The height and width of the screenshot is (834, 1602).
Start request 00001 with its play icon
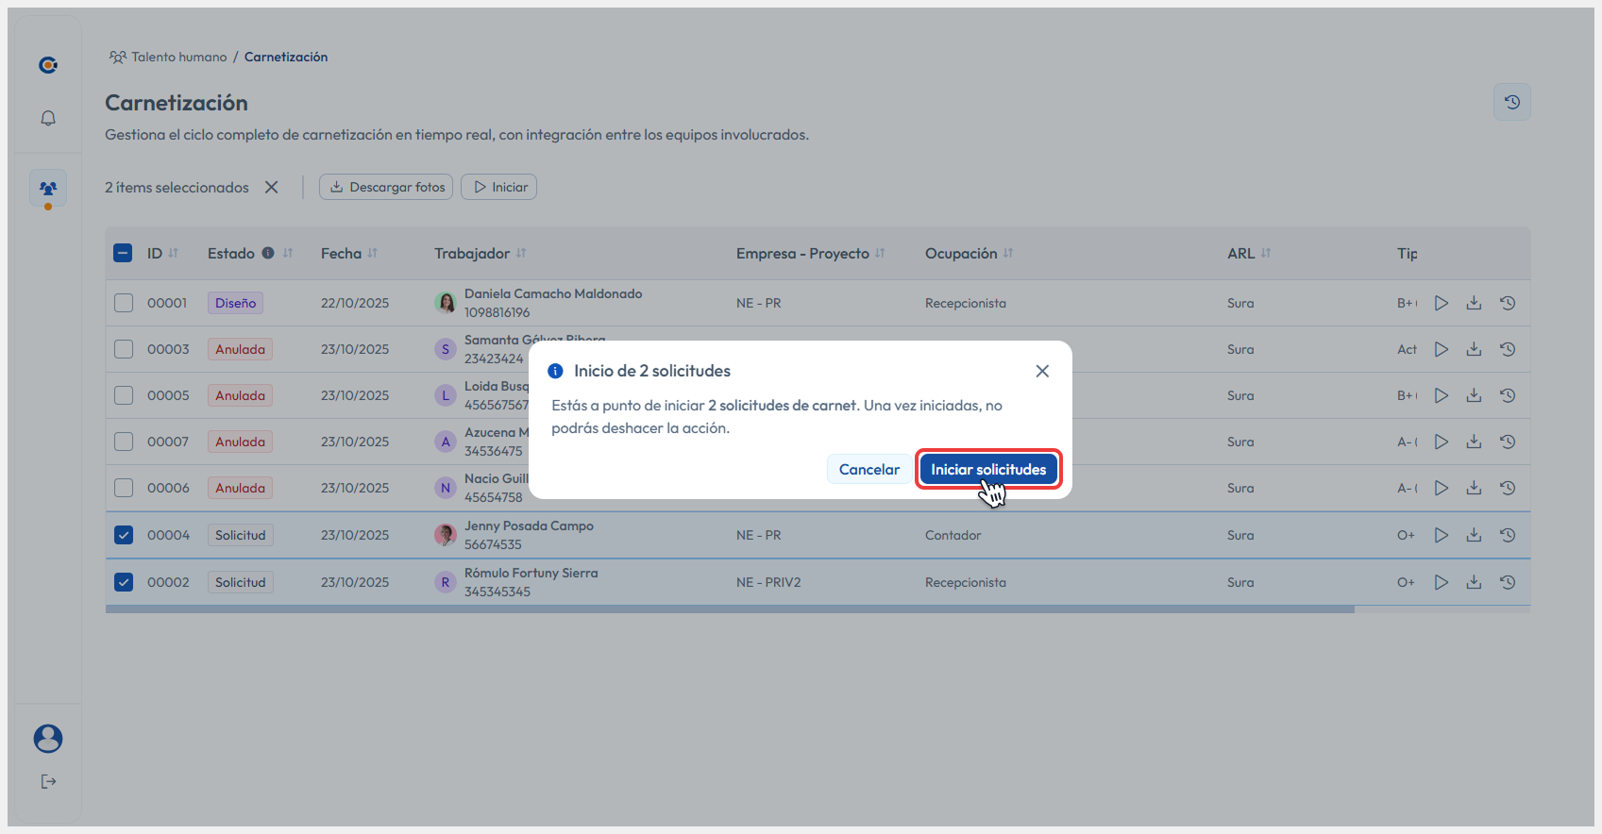[x=1442, y=303]
